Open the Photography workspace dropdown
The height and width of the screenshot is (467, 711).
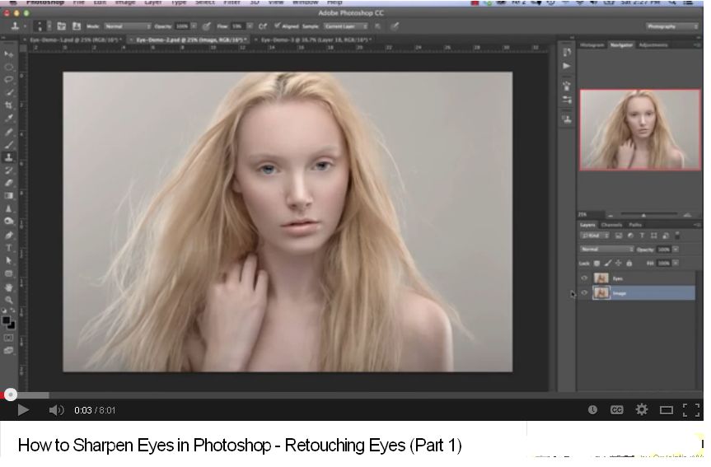[x=672, y=26]
